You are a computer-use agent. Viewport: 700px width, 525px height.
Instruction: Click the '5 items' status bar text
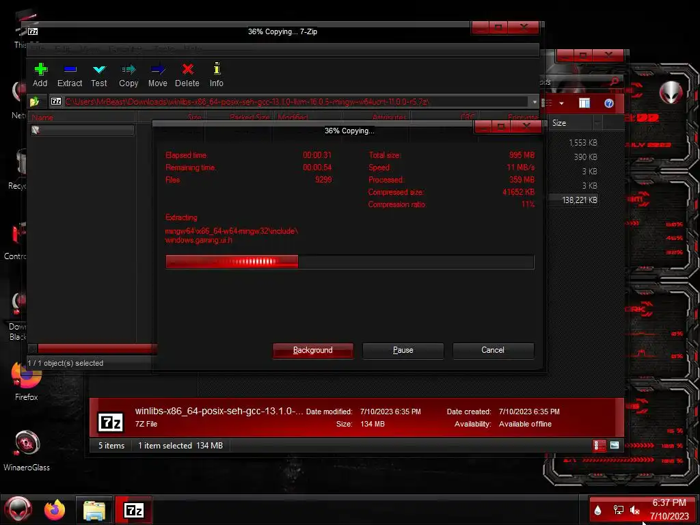point(111,446)
